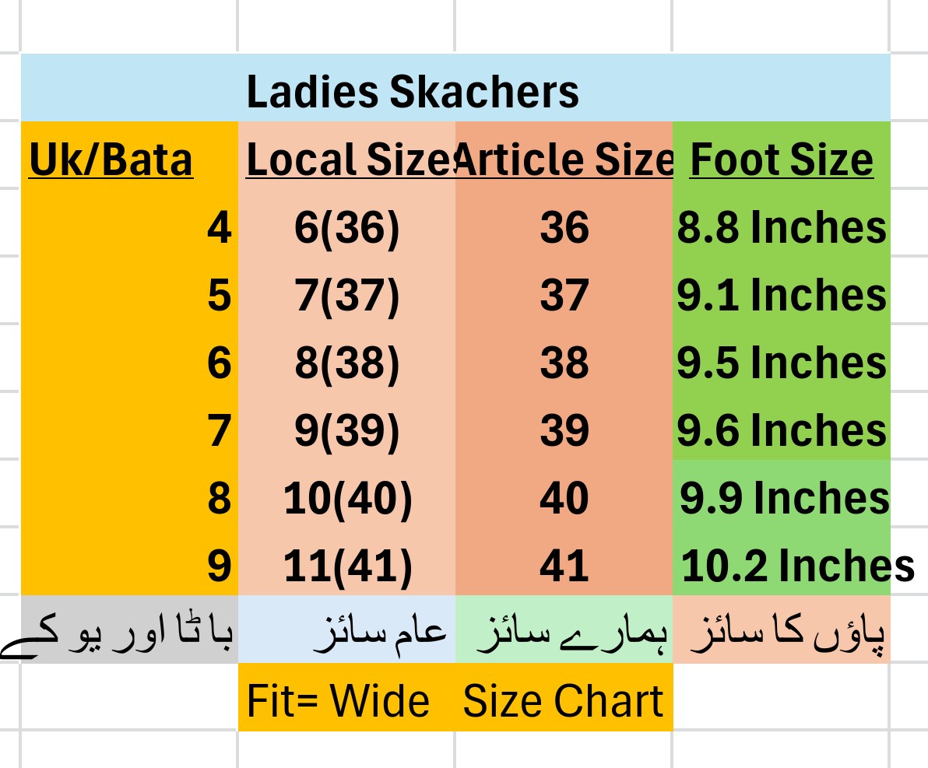This screenshot has height=768, width=928.
Task: Select the 9.1 Inches foot size cell
Action: coord(782,296)
